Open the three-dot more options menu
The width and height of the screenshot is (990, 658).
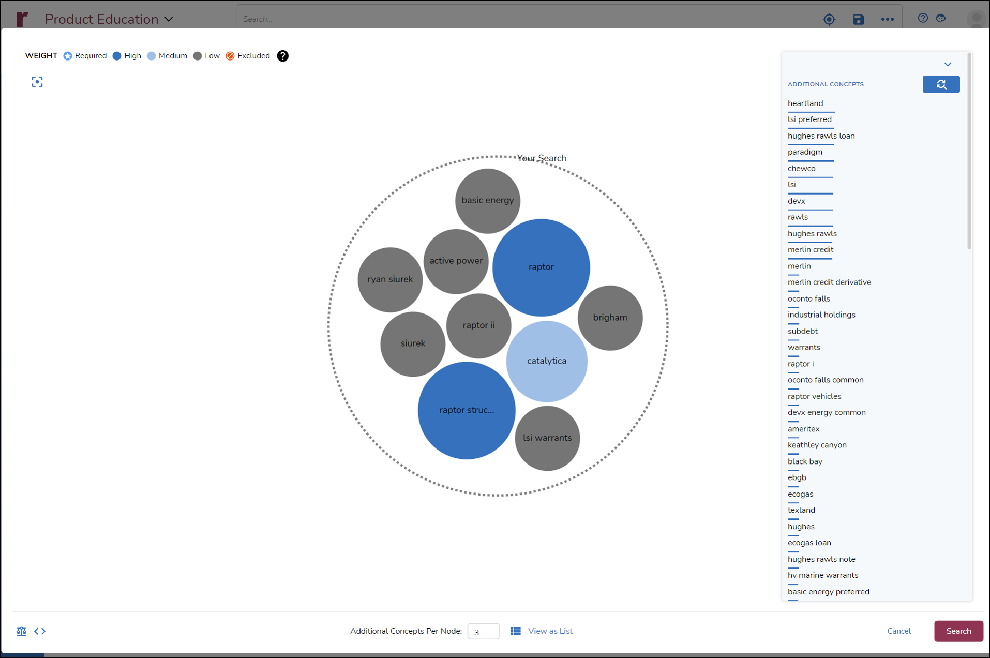[888, 19]
